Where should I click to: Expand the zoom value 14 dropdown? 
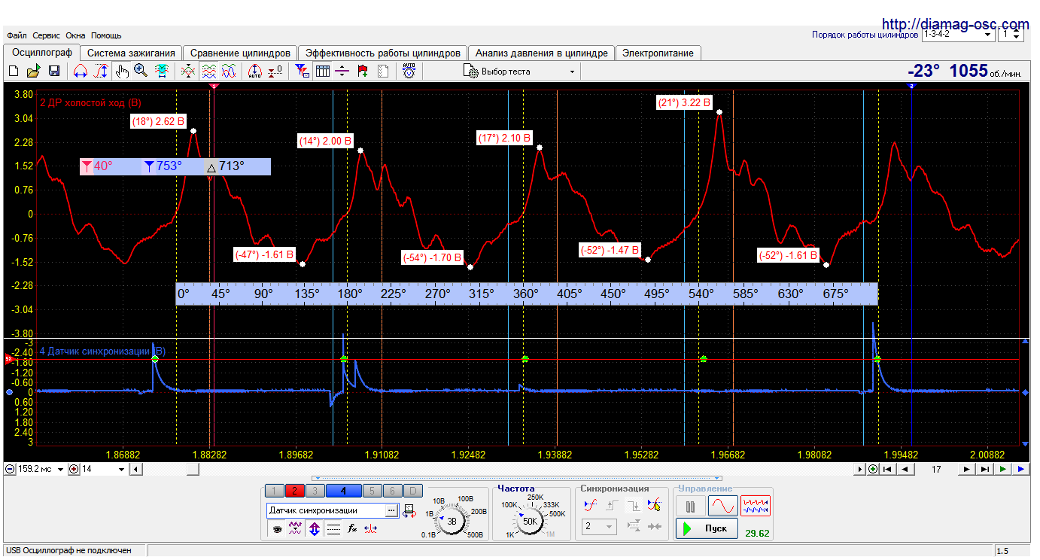coord(122,469)
